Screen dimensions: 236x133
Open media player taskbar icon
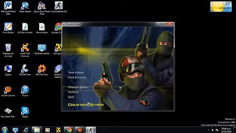coord(48,130)
